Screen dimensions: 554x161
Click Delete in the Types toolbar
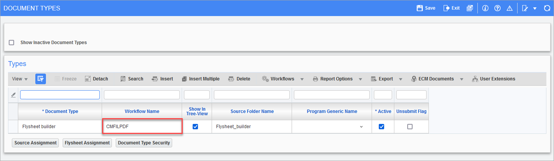pos(239,79)
